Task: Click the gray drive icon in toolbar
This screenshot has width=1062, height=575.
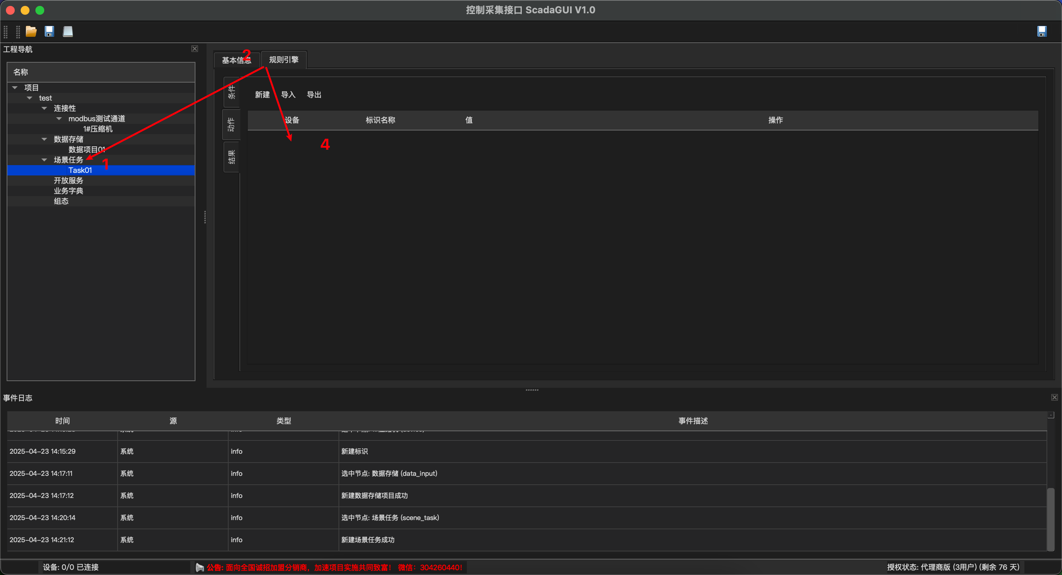Action: pyautogui.click(x=67, y=31)
